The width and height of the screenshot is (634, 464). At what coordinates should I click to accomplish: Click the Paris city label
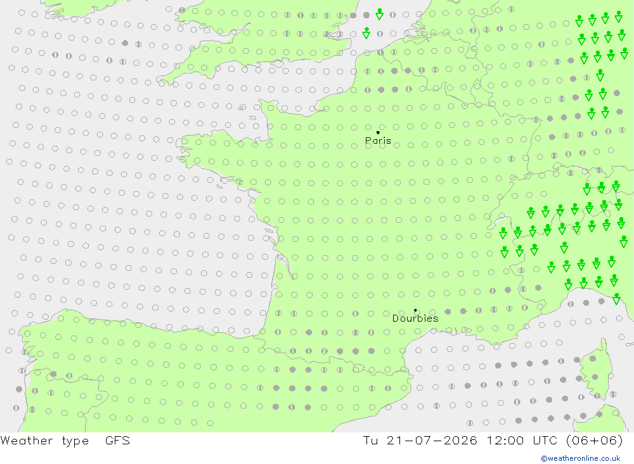tap(378, 141)
